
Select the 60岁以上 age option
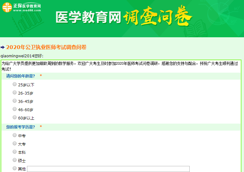coord(15,118)
